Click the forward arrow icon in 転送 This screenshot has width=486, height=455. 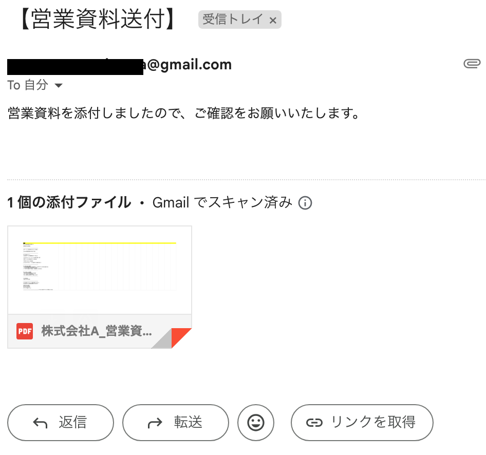155,423
